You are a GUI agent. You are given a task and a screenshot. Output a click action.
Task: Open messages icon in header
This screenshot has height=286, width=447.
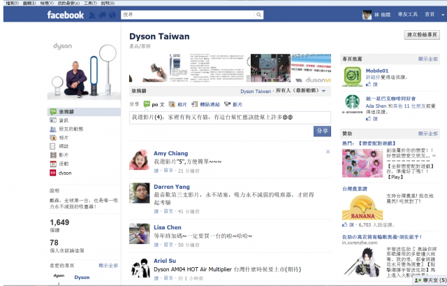click(102, 15)
